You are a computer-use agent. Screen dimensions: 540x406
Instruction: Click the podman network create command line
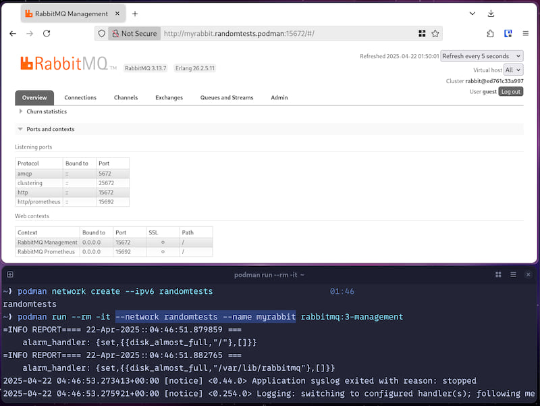click(x=115, y=291)
